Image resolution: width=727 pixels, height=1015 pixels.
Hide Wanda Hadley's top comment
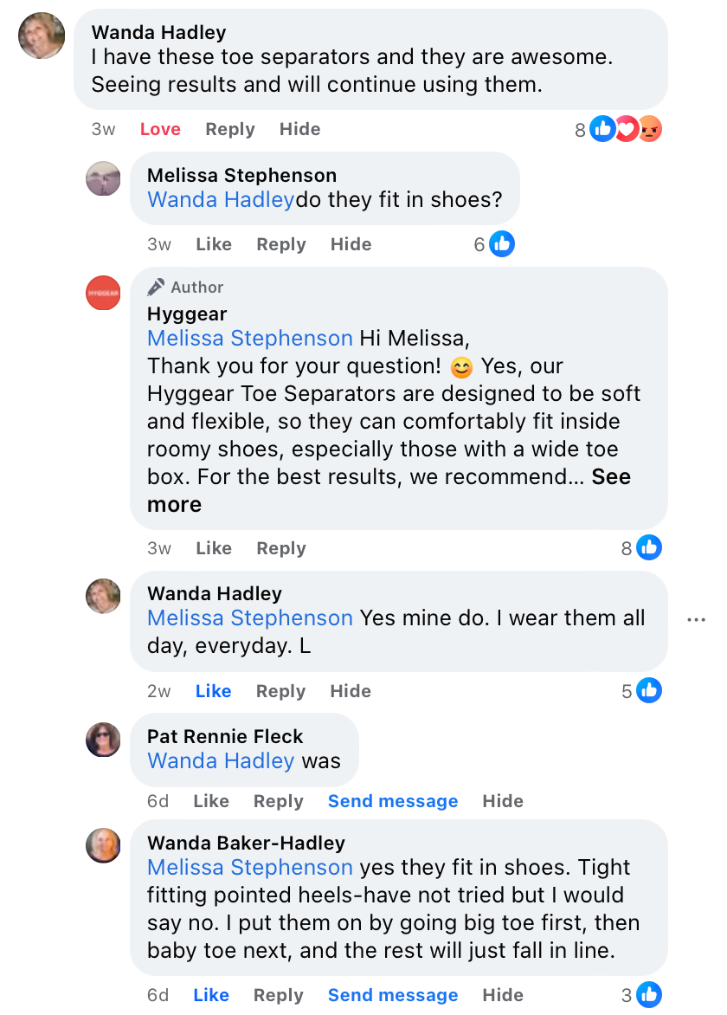[x=299, y=129]
